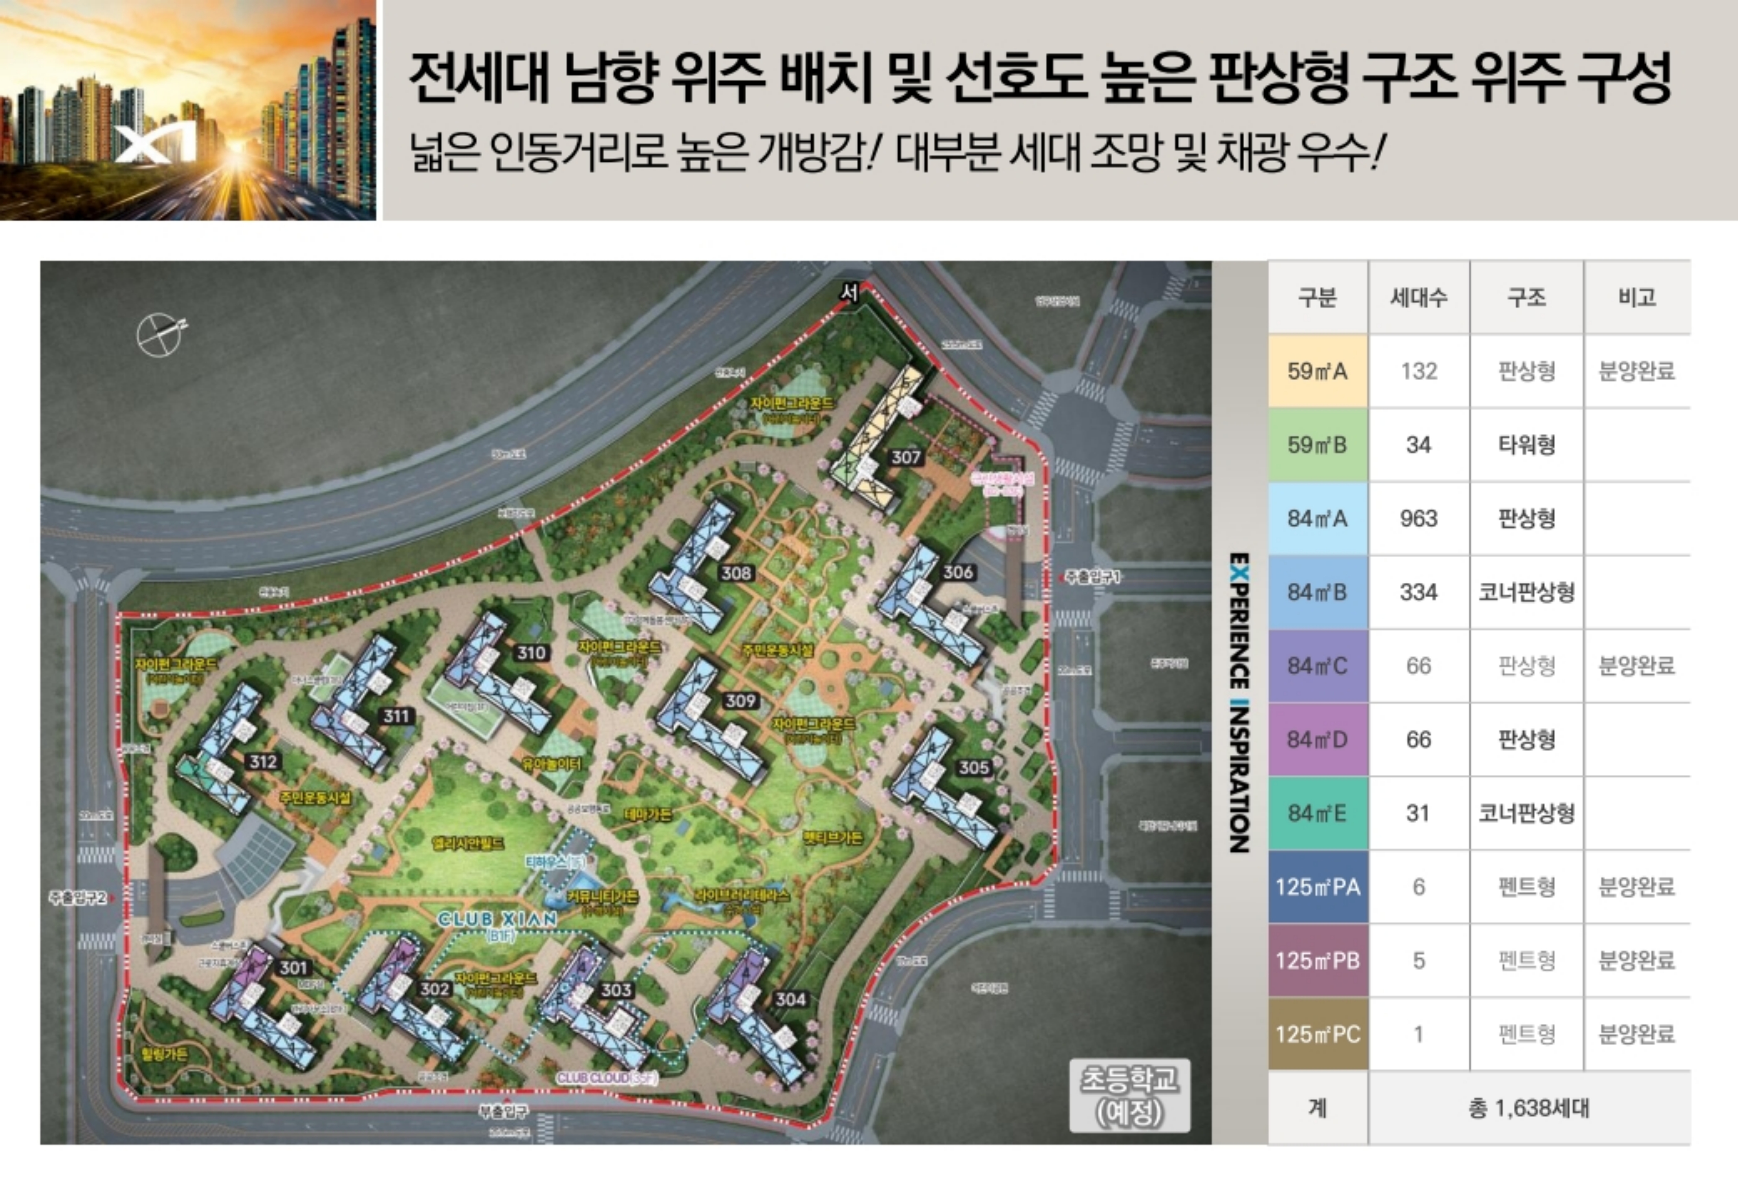Select the 비고 column header
The width and height of the screenshot is (1738, 1203).
click(1637, 297)
